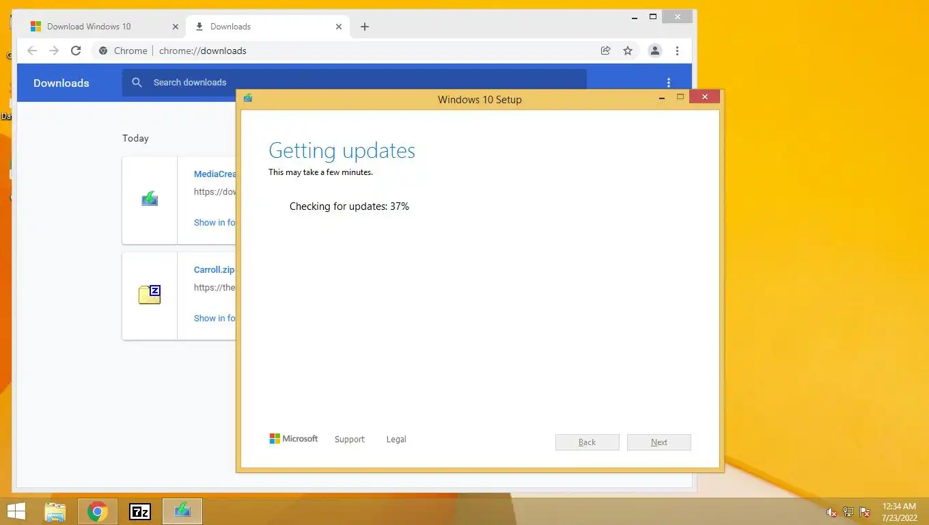Open 7-Zip from the taskbar
Viewport: 929px width, 525px height.
coord(140,511)
